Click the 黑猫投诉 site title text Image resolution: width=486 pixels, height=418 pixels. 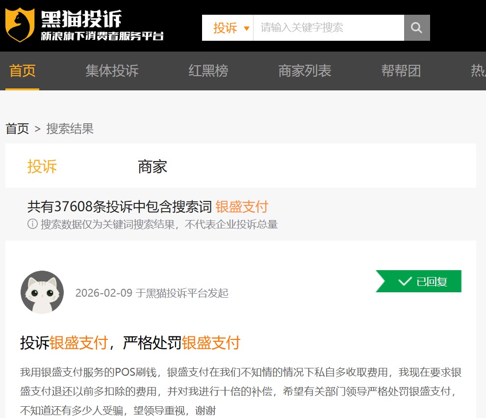[81, 19]
